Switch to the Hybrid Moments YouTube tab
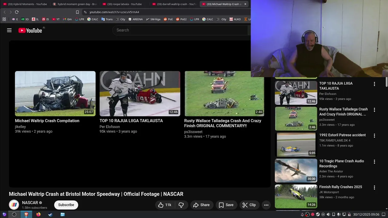The width and height of the screenshot is (388, 218). tap(25, 4)
